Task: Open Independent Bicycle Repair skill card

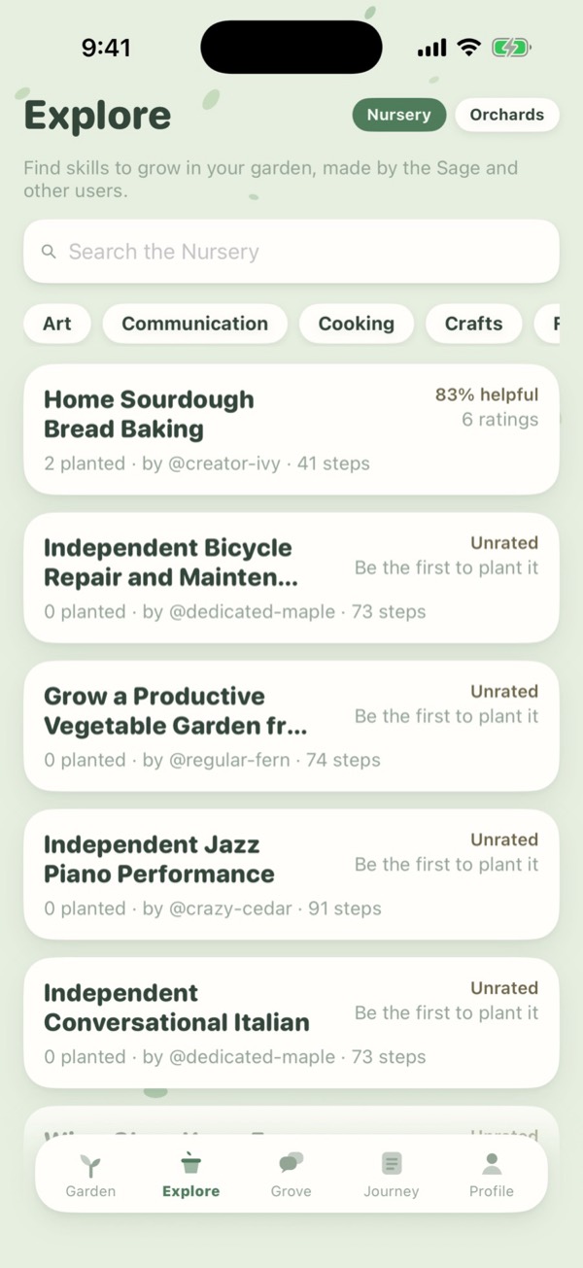Action: click(291, 578)
